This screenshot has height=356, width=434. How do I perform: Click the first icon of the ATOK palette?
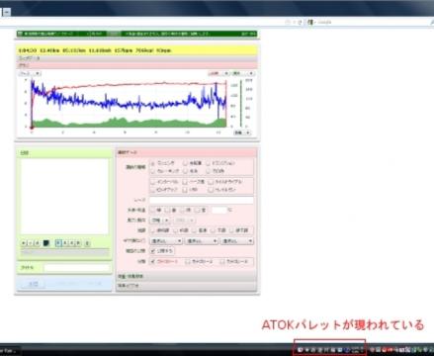[300, 350]
